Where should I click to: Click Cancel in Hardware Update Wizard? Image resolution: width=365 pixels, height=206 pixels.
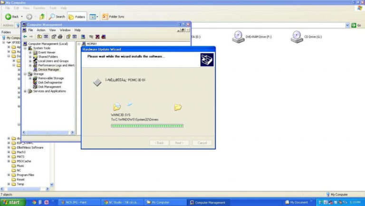(202, 143)
